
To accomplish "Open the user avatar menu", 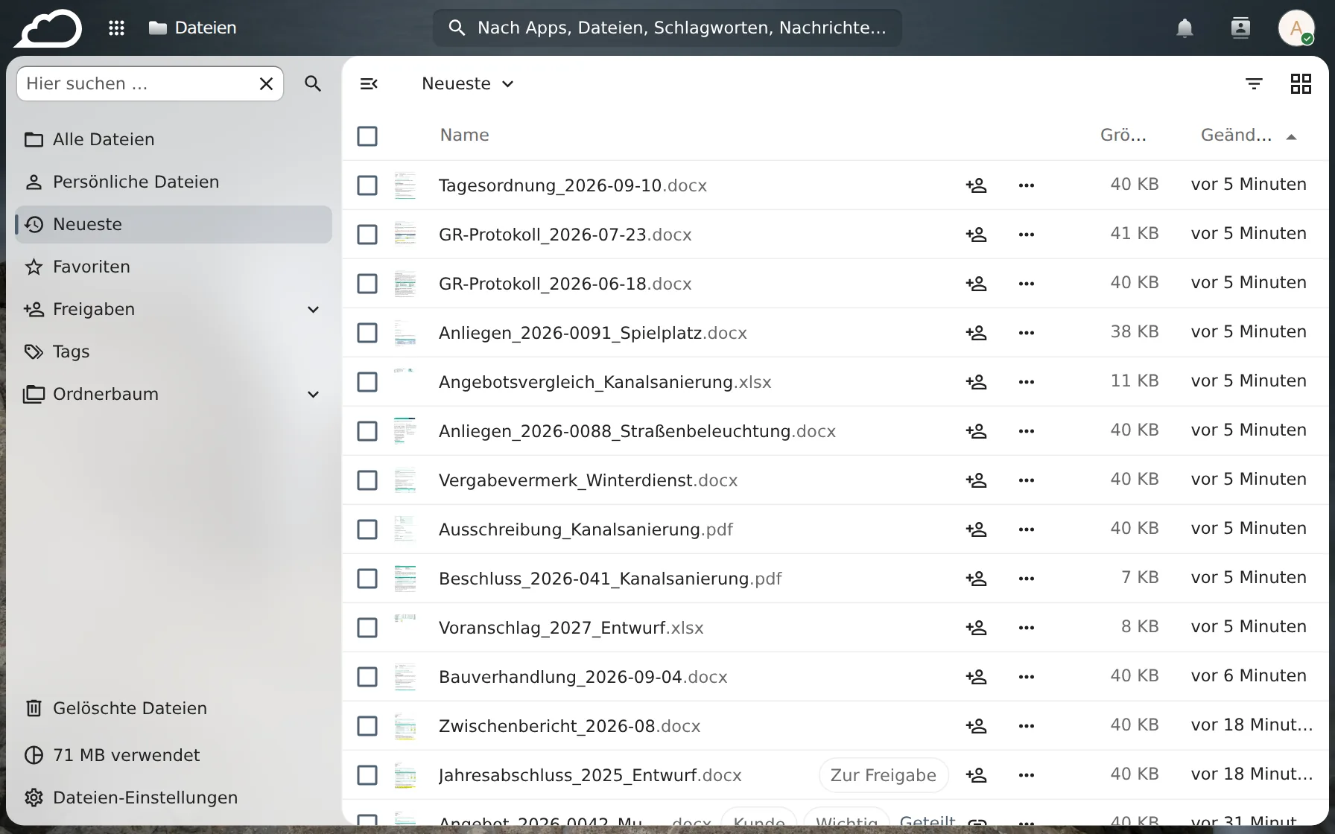I will pos(1296,28).
